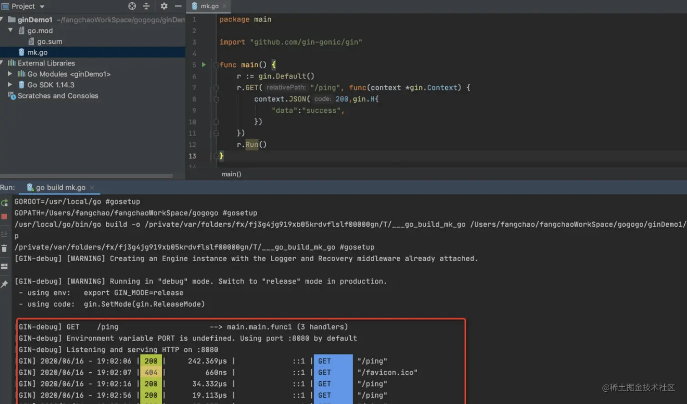Click "data":"success" on line 9

coord(308,110)
